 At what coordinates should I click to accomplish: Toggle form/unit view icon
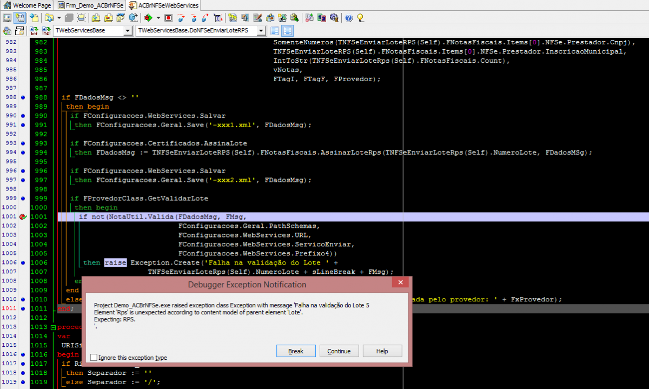click(20, 18)
